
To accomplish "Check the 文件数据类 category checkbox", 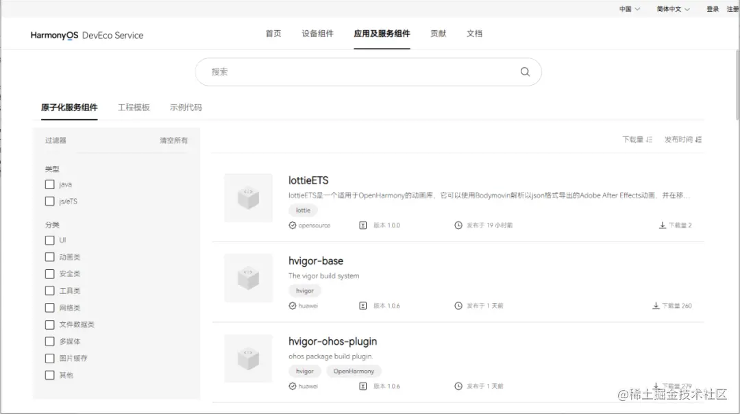I will (x=49, y=324).
